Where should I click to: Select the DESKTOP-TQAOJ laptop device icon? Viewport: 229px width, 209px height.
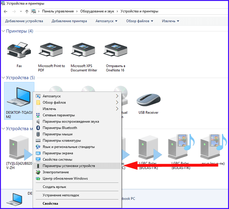click(19, 97)
